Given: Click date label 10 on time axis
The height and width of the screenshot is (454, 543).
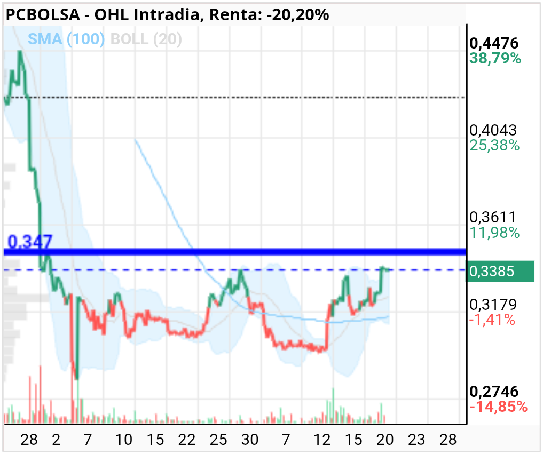Looking at the screenshot, I should point(124,440).
